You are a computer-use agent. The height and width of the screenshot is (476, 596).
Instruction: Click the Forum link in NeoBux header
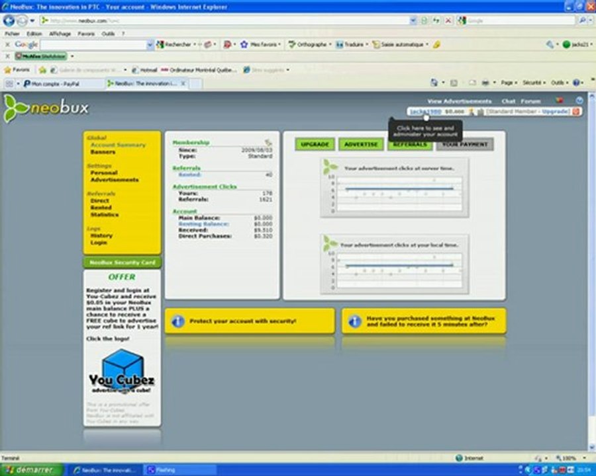coord(530,101)
